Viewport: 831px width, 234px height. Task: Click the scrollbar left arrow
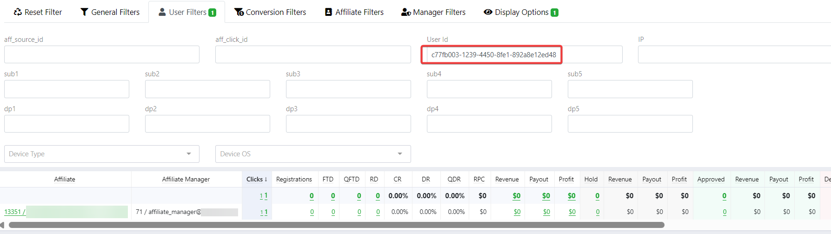pos(2,225)
